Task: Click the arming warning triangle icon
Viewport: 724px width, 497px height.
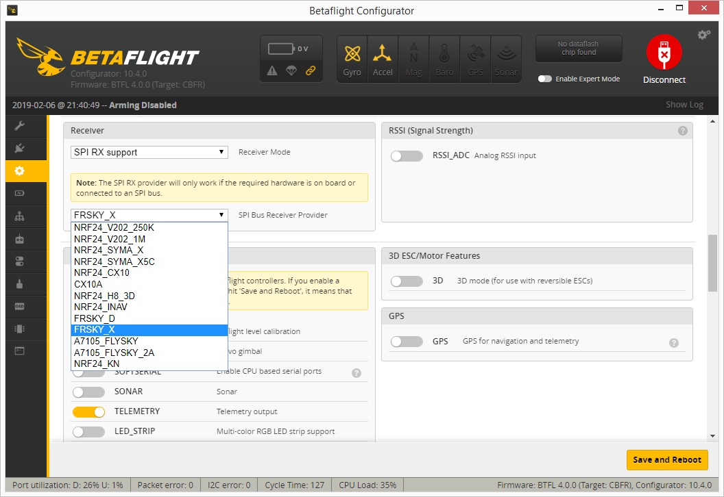Action: pyautogui.click(x=272, y=71)
